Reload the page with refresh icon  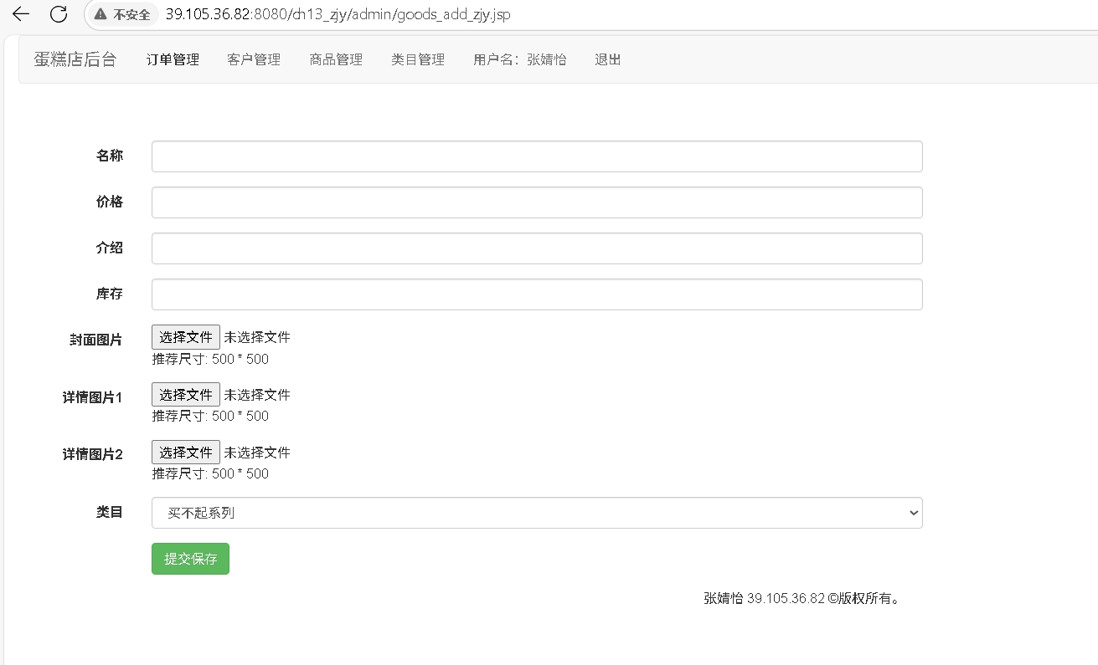coord(59,14)
